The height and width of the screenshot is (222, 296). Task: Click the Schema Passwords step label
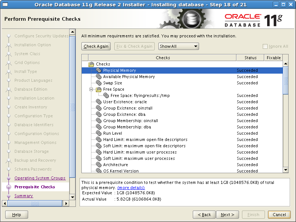pyautogui.click(x=33, y=169)
